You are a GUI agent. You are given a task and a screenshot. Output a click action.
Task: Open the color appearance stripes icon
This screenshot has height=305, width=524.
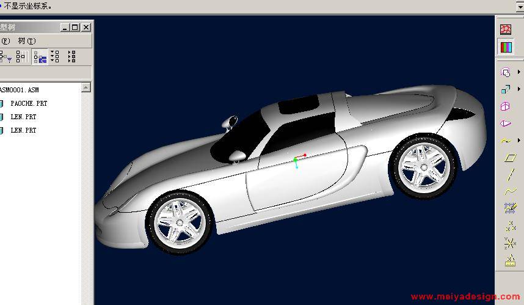point(506,47)
